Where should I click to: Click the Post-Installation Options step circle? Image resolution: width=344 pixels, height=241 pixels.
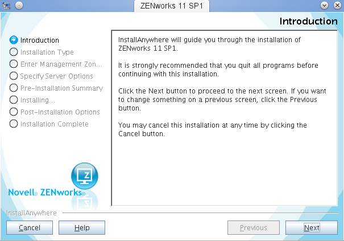tap(14, 112)
